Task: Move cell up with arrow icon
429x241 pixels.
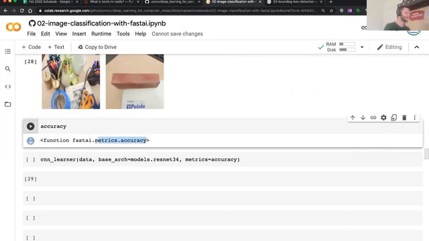Action: (353, 118)
